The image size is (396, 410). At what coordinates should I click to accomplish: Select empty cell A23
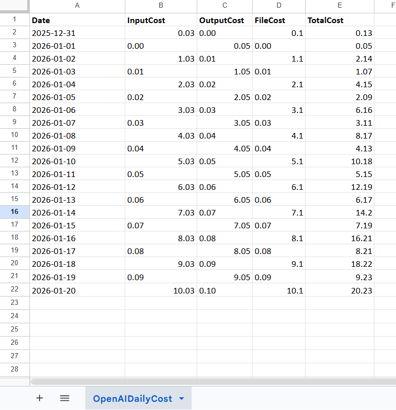[x=77, y=303]
